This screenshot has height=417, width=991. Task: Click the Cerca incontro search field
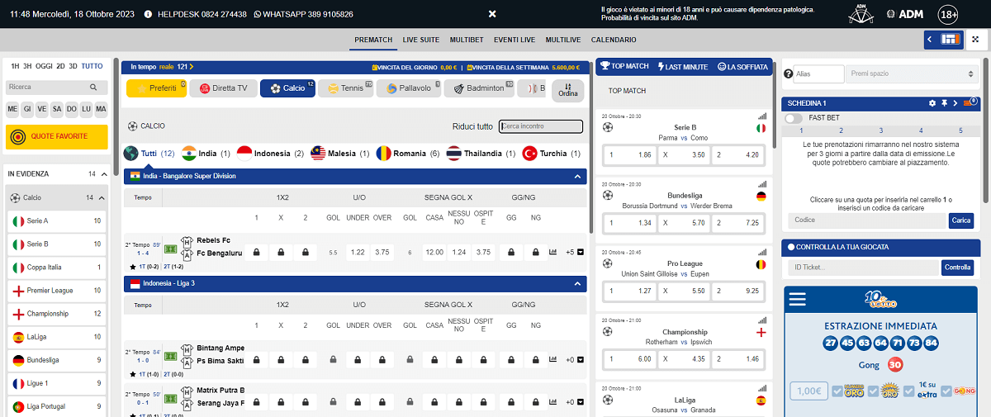click(x=541, y=126)
